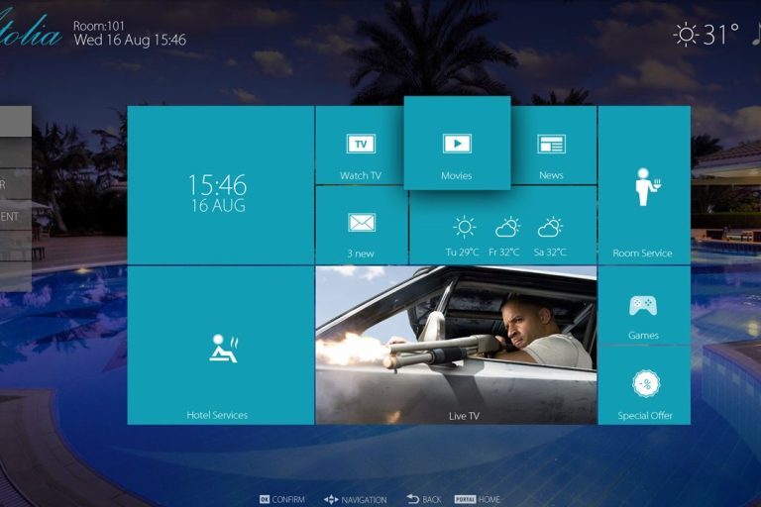Click the CONFIRM hint label
Viewport: 761px width, 507px height.
coord(288,500)
